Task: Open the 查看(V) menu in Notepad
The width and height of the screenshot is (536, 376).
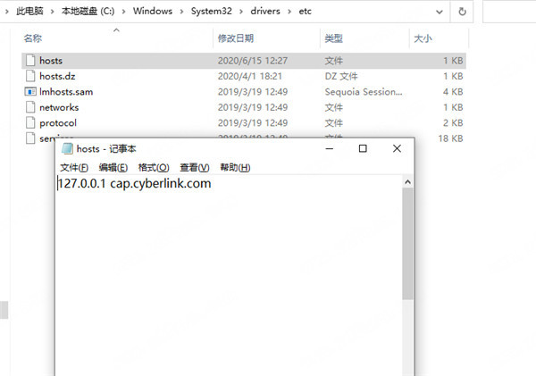Action: (x=194, y=168)
